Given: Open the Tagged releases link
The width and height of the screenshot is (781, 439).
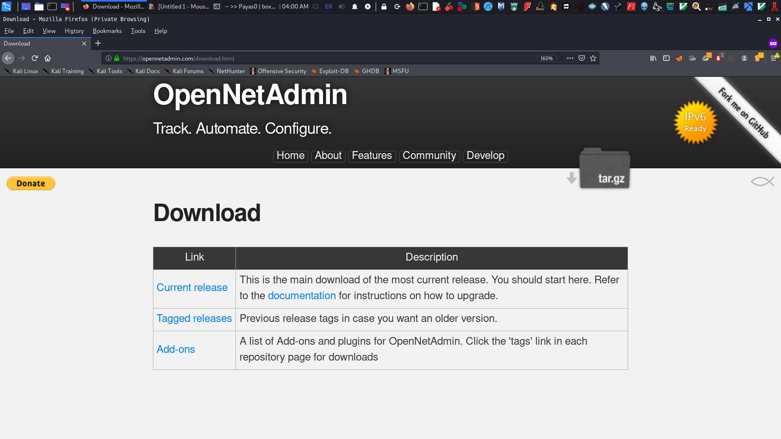Looking at the screenshot, I should point(194,318).
